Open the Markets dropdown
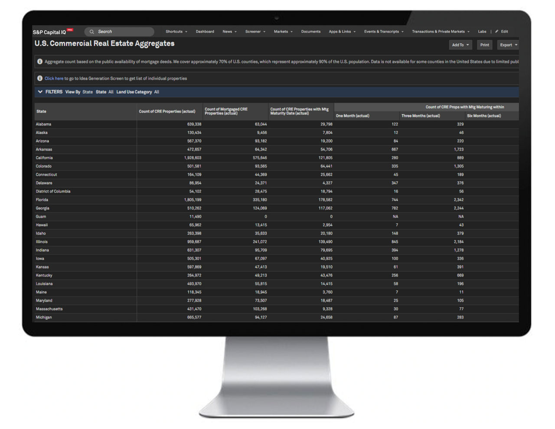This screenshot has height=429, width=555. (x=283, y=32)
